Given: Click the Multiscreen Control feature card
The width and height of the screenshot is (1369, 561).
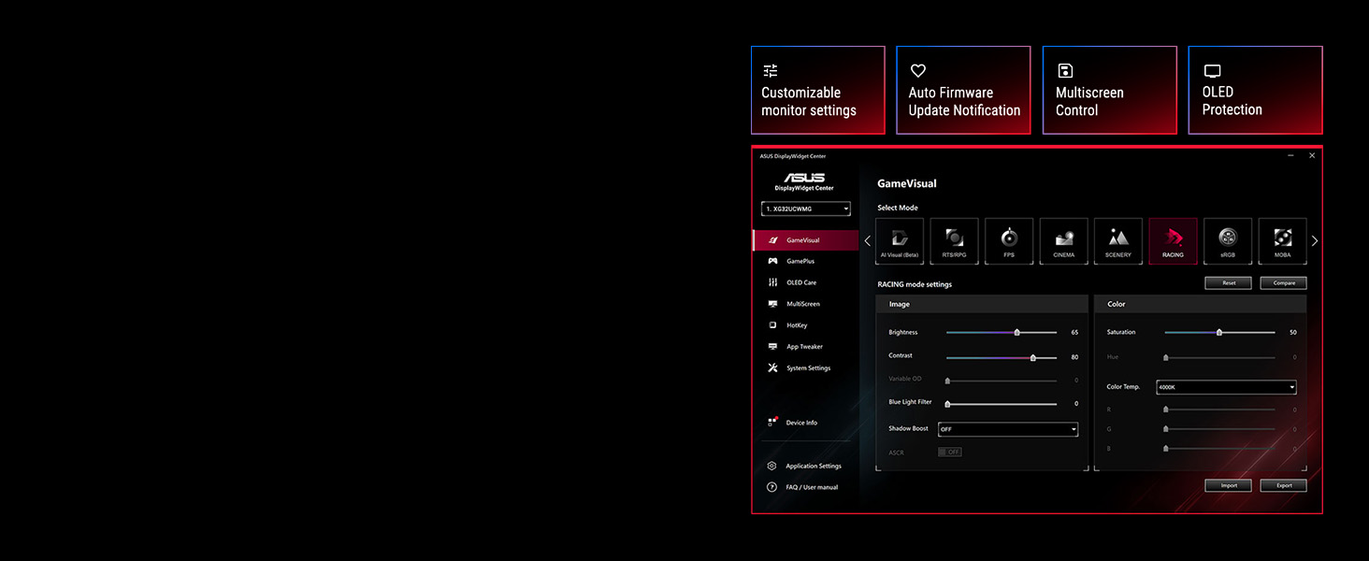Looking at the screenshot, I should click(x=1110, y=90).
